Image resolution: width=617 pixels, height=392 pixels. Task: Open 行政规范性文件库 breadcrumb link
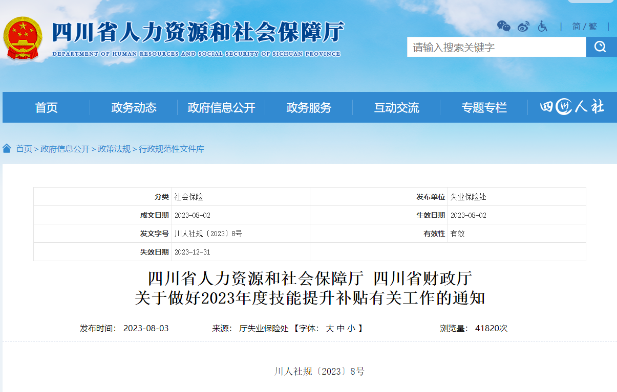click(172, 149)
